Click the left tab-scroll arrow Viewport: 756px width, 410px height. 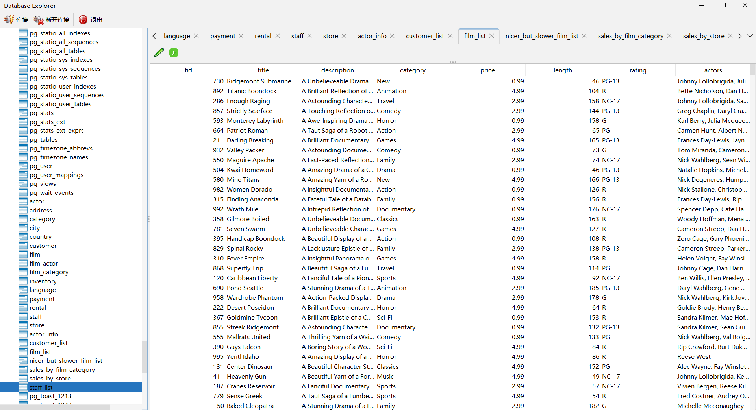[154, 36]
